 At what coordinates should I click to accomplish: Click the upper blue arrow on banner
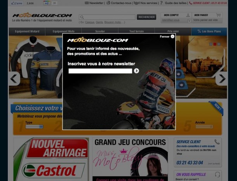(x=178, y=74)
